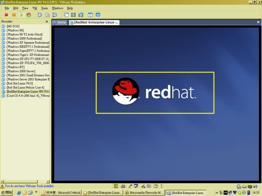Click the console view toolbar icon
The height and width of the screenshot is (196, 262).
coord(98,15)
